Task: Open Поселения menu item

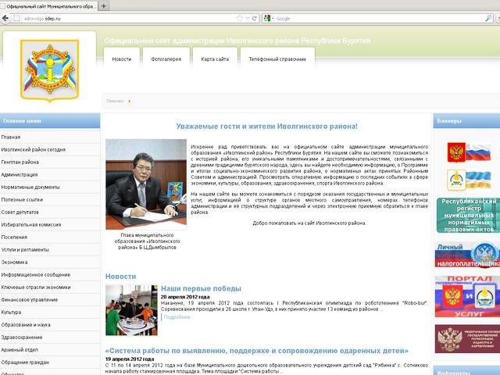Action: (x=50, y=237)
